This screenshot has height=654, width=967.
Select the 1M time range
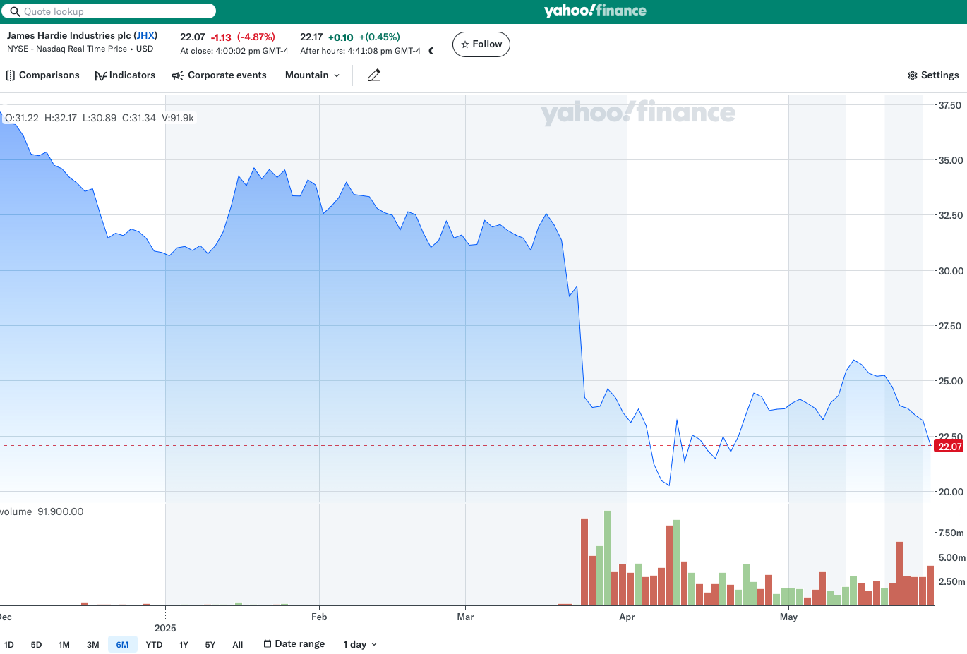tap(64, 645)
